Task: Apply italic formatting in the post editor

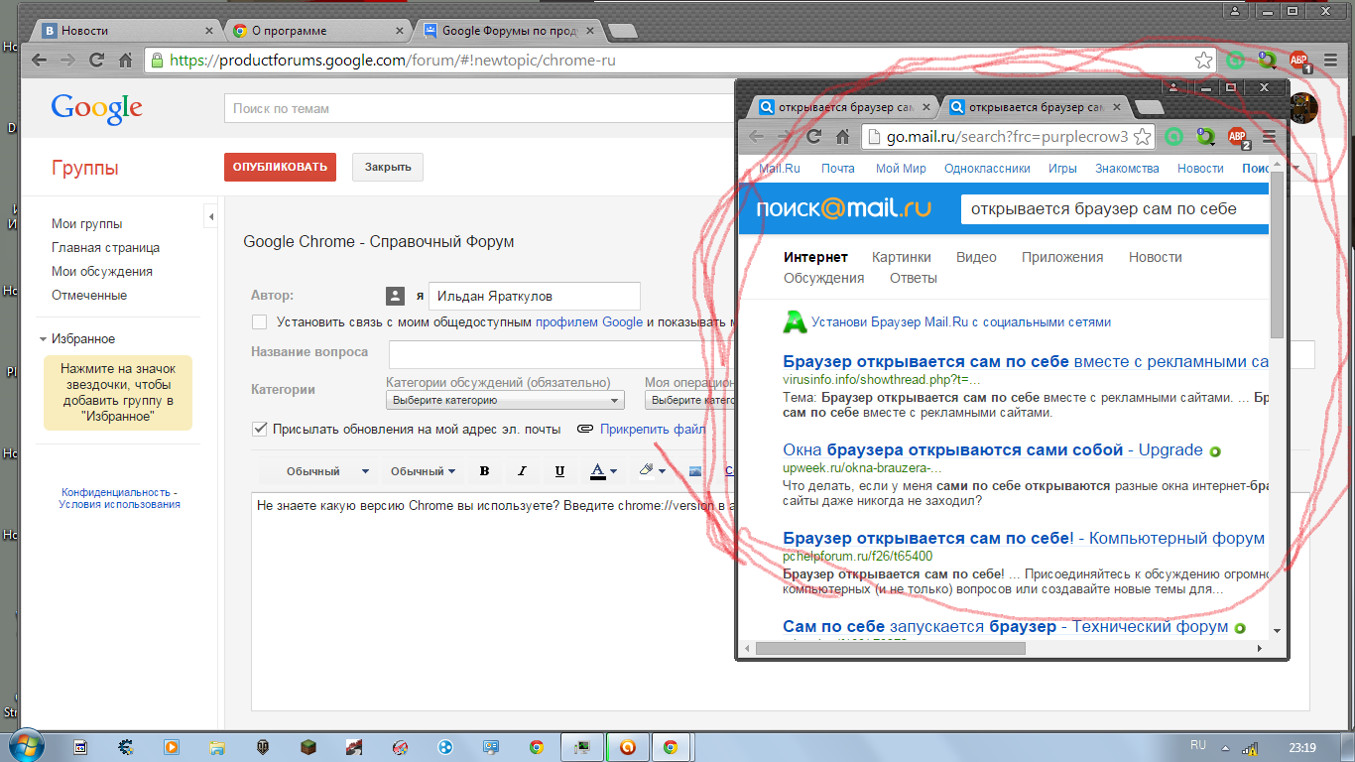Action: point(523,471)
